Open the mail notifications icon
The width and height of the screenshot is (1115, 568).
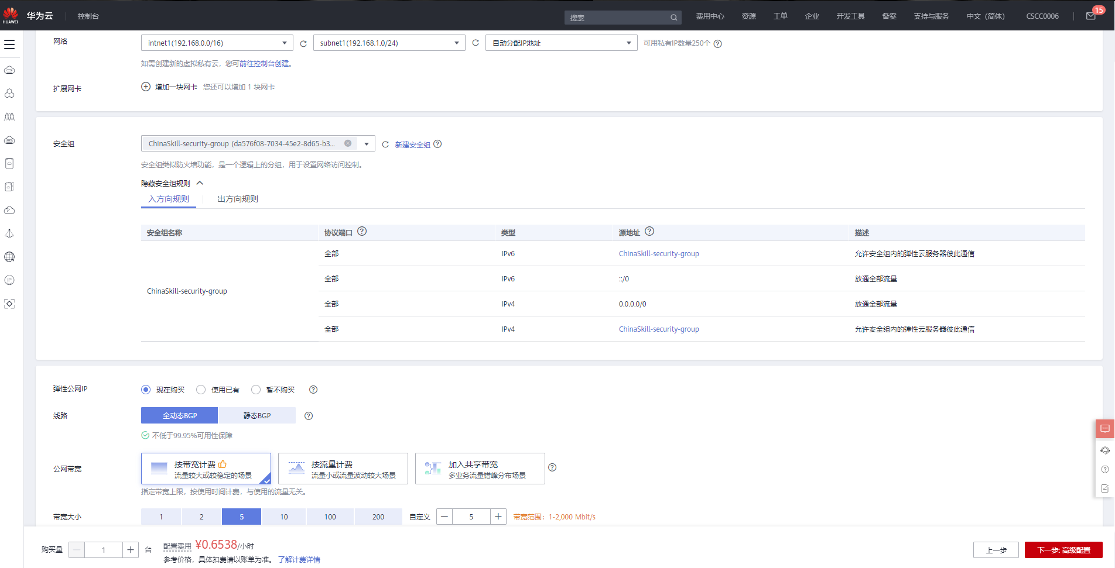coord(1091,16)
